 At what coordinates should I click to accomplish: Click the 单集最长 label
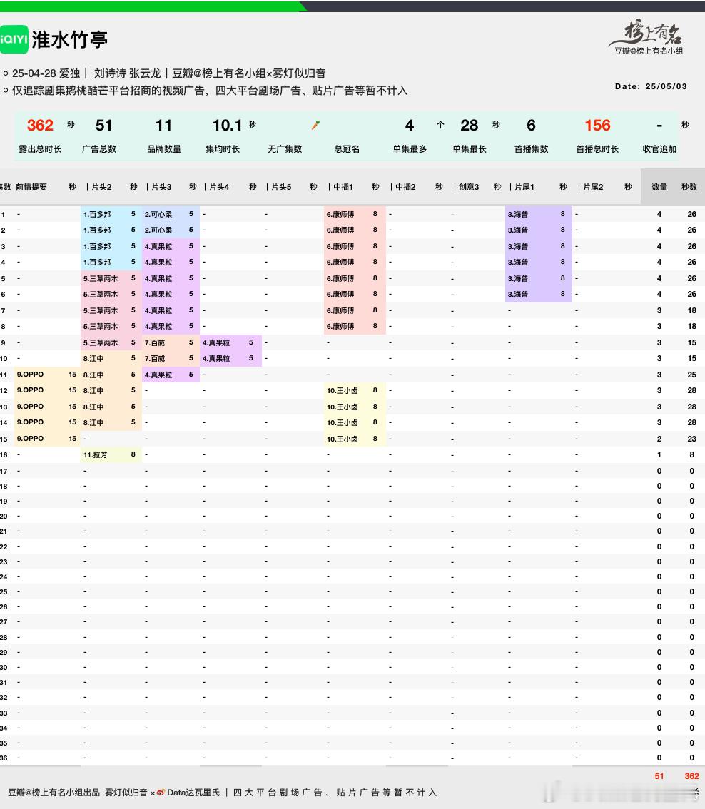(x=469, y=148)
